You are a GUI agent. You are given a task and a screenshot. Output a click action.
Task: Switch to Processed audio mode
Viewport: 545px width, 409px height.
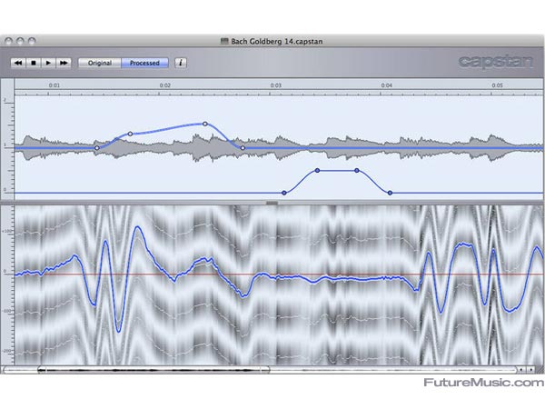click(x=144, y=63)
